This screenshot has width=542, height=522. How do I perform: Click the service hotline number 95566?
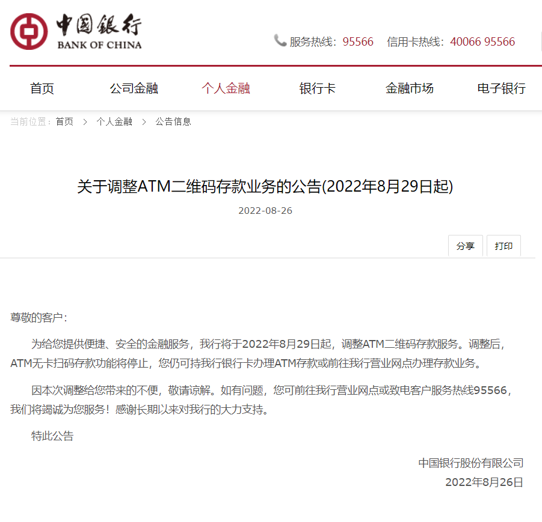358,42
